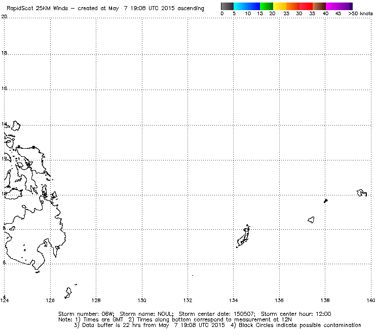Select the orange 25–30 knots color segment
Viewport: 375px width, 329px height.
pos(293,6)
